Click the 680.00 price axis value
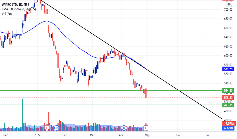Screen dimensions: 237x139 pyautogui.click(x=228, y=19)
